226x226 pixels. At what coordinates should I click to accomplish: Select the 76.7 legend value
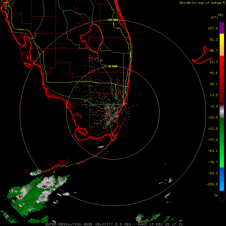(x=214, y=50)
